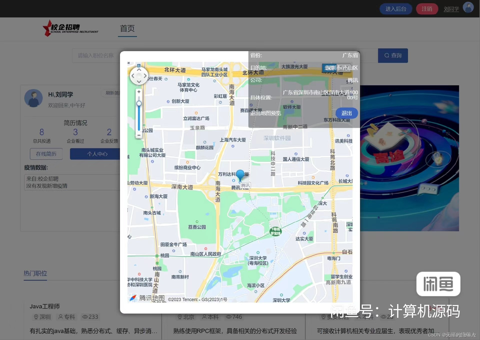The image size is (480, 340).
Task: Zoom in with the map plus button
Action: coord(139,92)
